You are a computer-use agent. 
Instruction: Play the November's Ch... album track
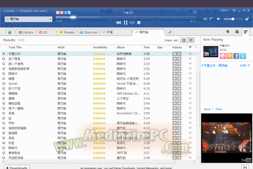point(174,113)
